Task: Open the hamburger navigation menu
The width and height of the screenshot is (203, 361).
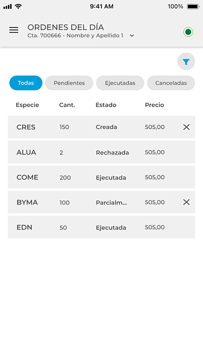Action: click(x=14, y=30)
